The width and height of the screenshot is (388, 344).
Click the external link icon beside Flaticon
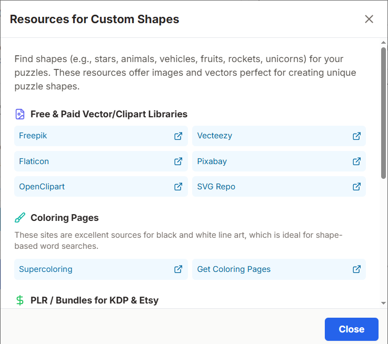coord(178,161)
